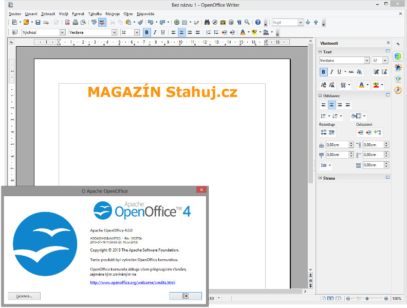Toggle bulleted list in formatting toolbar

(216, 32)
